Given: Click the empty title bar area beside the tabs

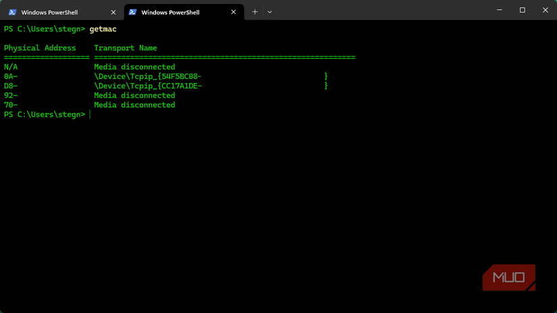Looking at the screenshot, I should (378, 11).
